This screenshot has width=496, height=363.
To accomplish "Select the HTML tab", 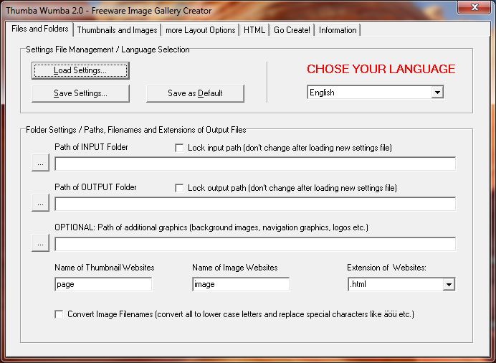I will pos(254,30).
